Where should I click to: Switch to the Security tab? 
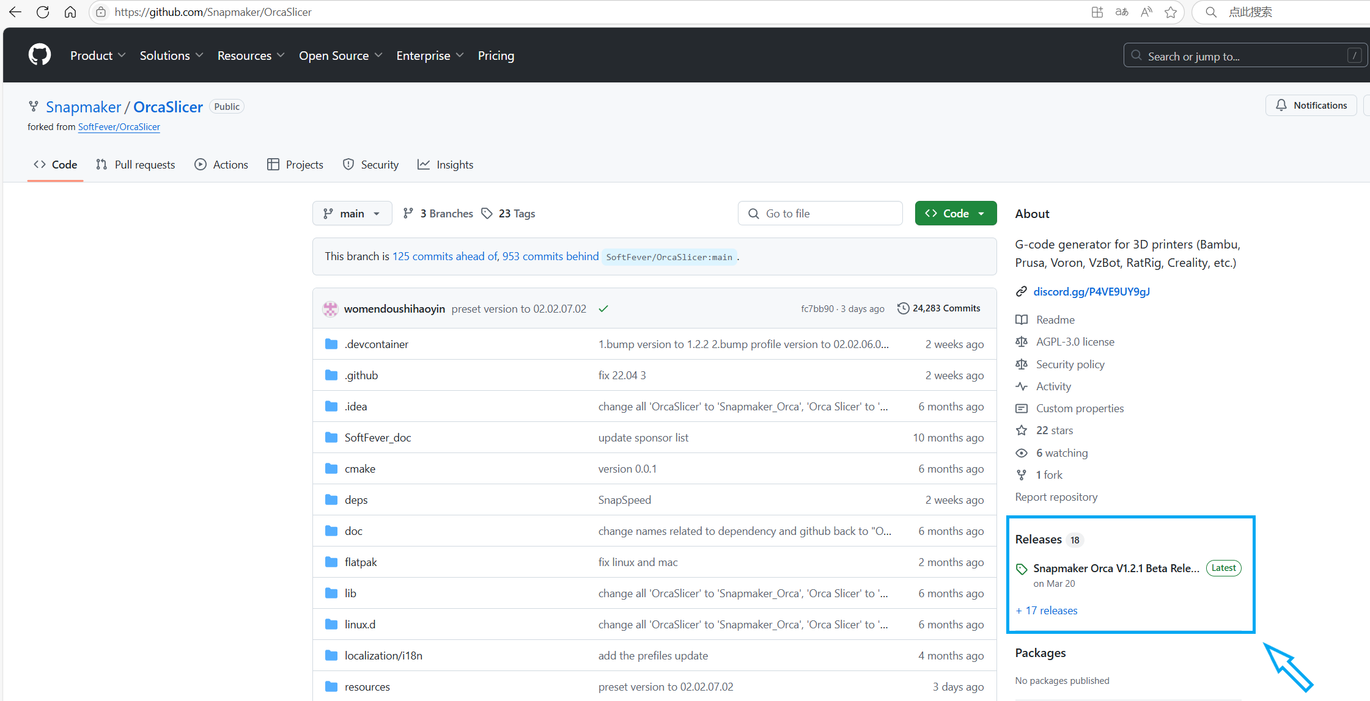370,164
